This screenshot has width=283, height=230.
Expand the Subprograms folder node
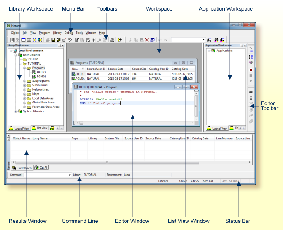pos(25,81)
